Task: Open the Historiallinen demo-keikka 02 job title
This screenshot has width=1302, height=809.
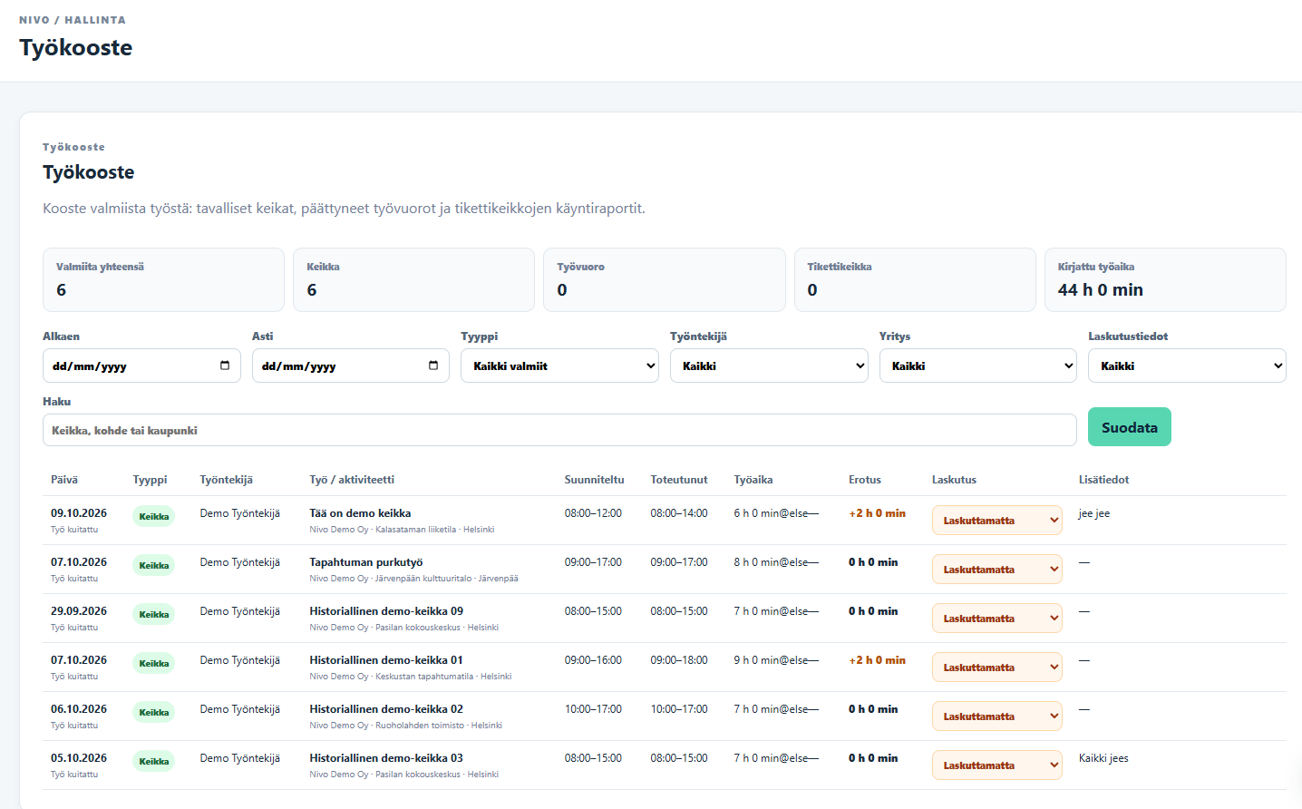Action: click(x=386, y=709)
